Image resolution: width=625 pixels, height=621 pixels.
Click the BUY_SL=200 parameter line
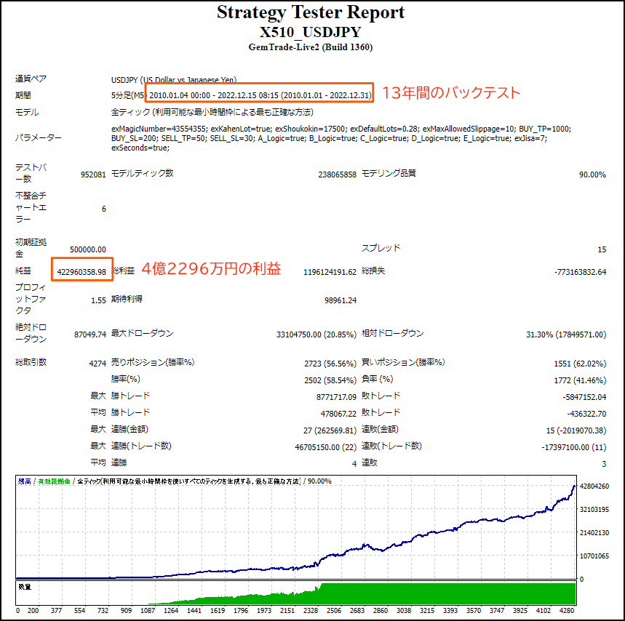[329, 138]
